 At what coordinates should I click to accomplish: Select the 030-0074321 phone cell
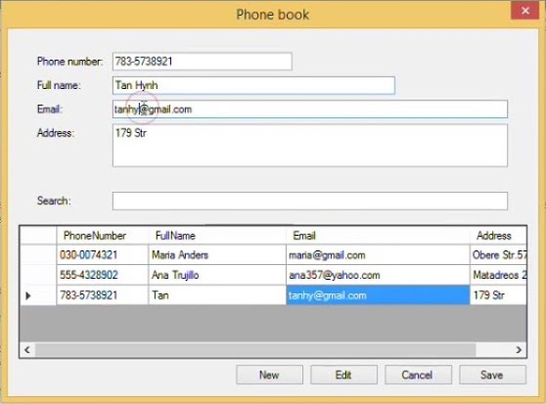pyautogui.click(x=103, y=254)
